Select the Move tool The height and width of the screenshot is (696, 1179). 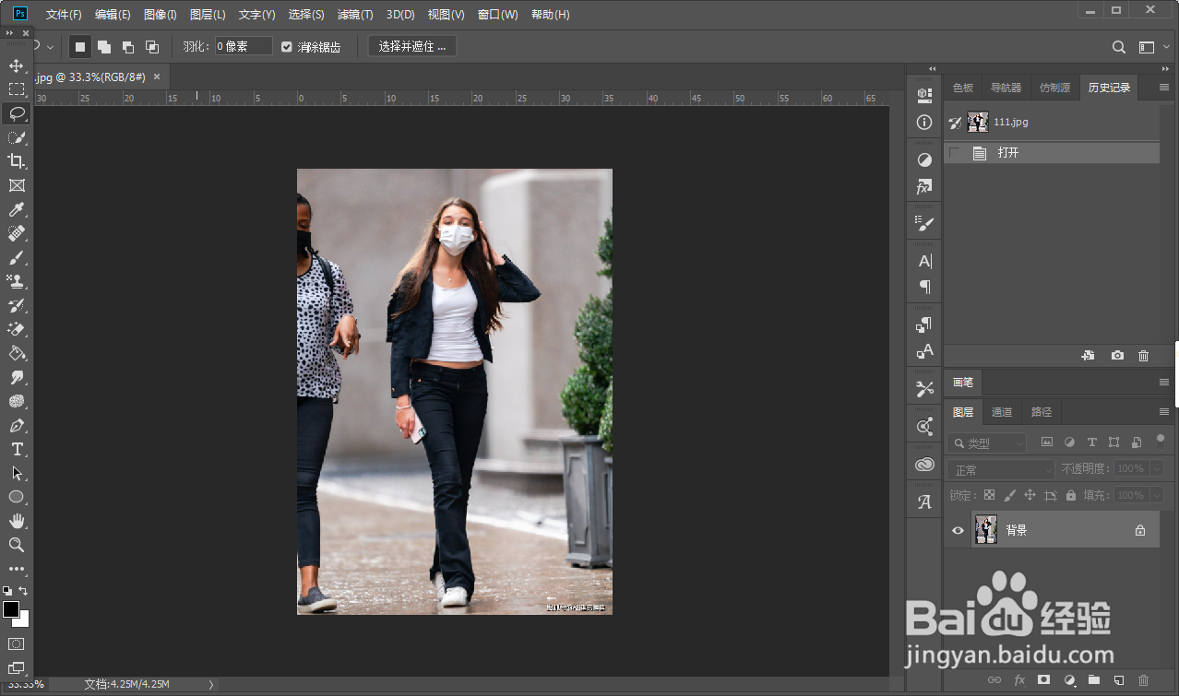[17, 65]
